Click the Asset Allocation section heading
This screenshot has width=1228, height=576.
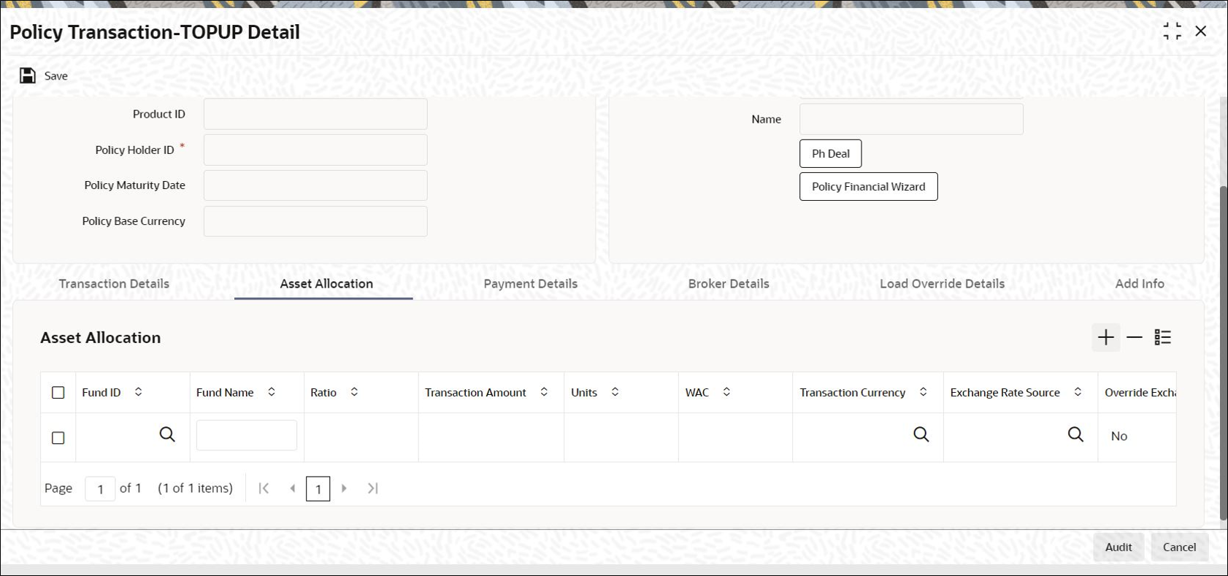click(x=101, y=337)
